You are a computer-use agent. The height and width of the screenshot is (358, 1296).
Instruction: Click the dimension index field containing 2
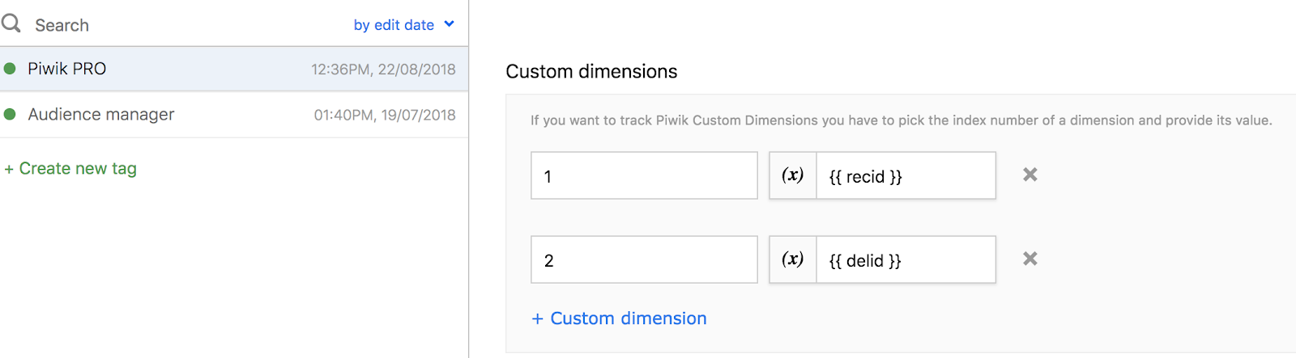click(x=644, y=259)
